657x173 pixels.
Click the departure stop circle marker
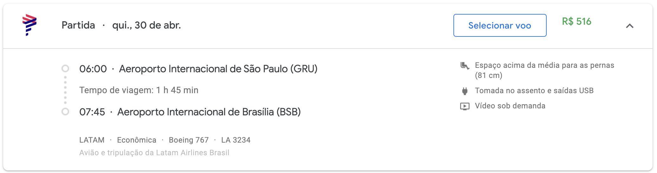tap(65, 68)
